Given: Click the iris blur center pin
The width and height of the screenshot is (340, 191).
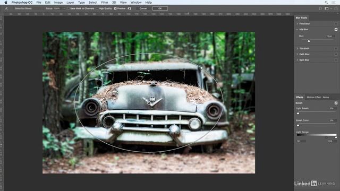Looking at the screenshot, I should 149,103.
